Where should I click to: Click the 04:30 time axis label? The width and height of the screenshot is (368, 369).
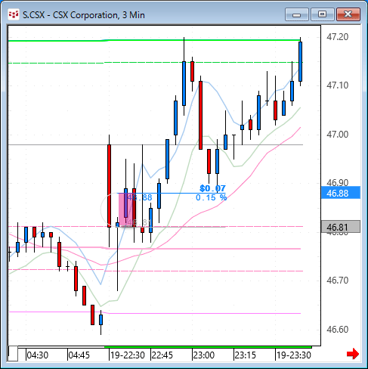(38, 355)
